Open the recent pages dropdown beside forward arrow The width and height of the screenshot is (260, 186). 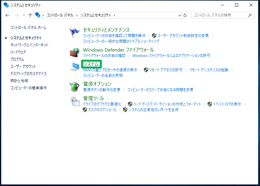(x=24, y=15)
